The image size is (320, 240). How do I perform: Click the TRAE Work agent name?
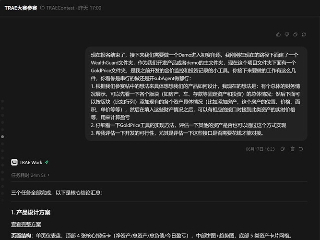click(x=31, y=162)
